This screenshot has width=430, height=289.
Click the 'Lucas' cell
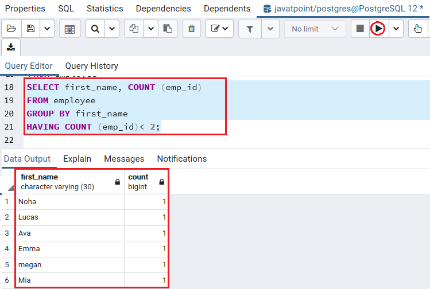(70, 217)
